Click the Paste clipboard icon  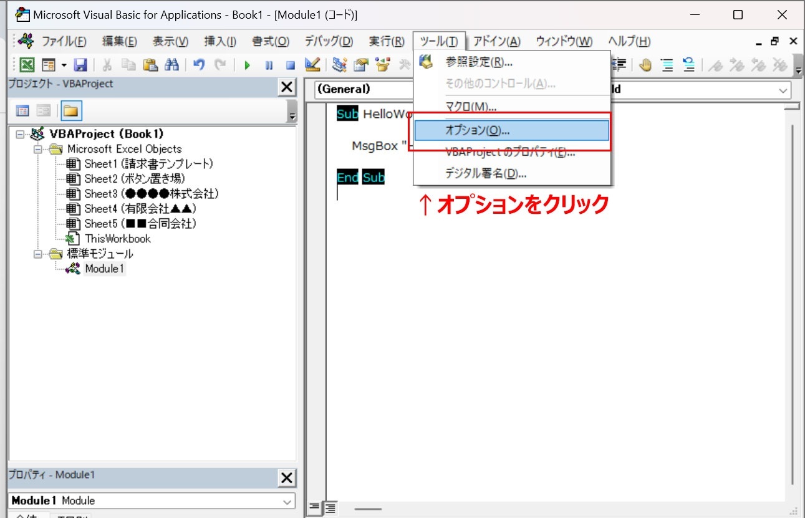tap(150, 65)
